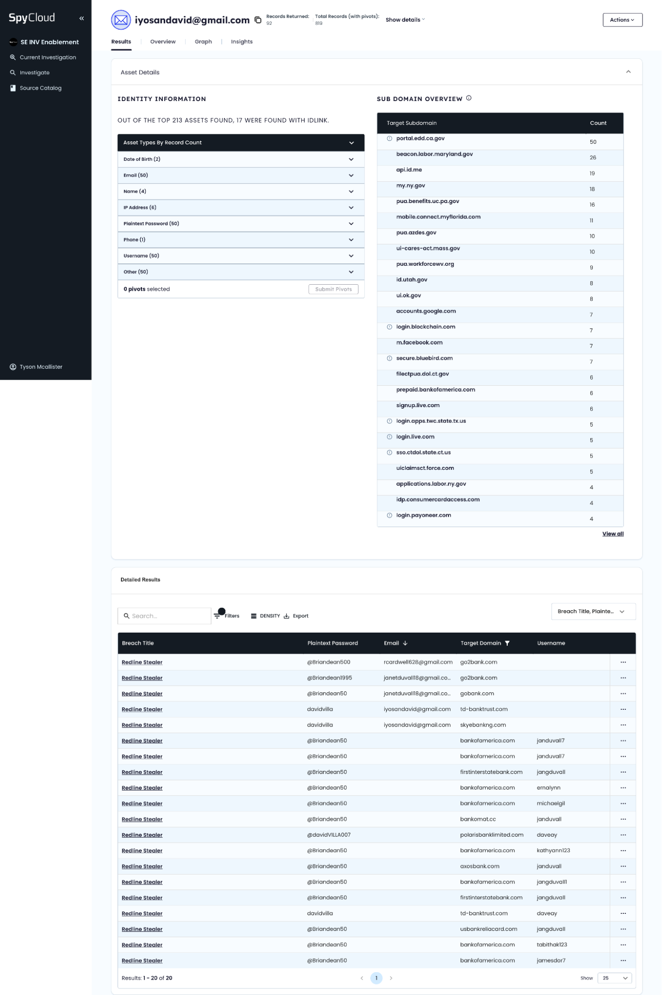662x995 pixels.
Task: Open the Redline Stealer link for rcardwell628@gmail.com
Action: pyautogui.click(x=142, y=662)
